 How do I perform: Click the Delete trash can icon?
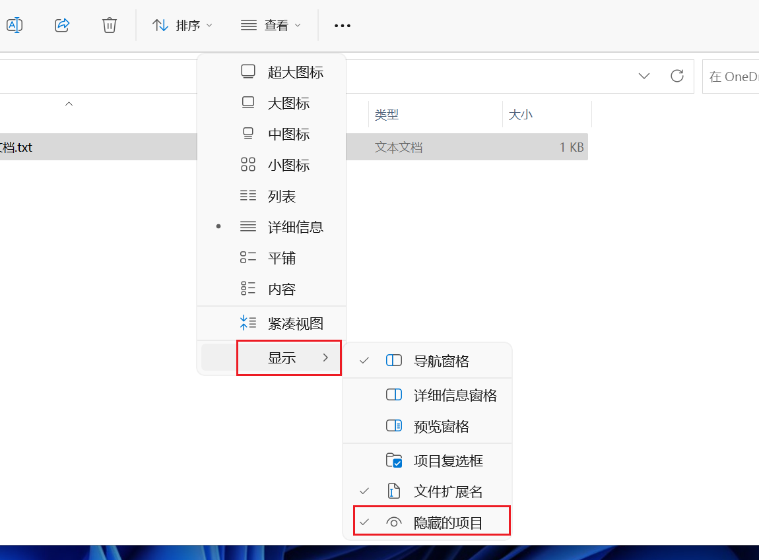(110, 25)
